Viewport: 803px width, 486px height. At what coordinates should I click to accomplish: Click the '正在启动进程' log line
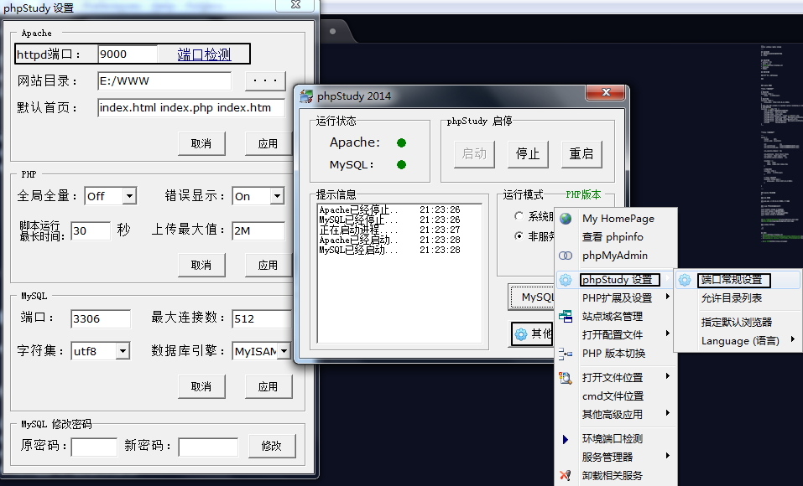tap(389, 230)
